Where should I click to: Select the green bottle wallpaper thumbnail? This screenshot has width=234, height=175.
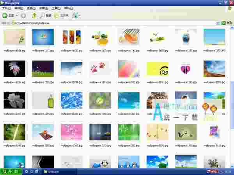43,100
